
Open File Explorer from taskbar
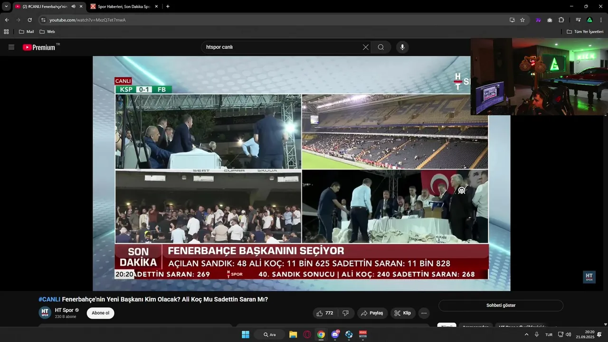click(x=293, y=334)
